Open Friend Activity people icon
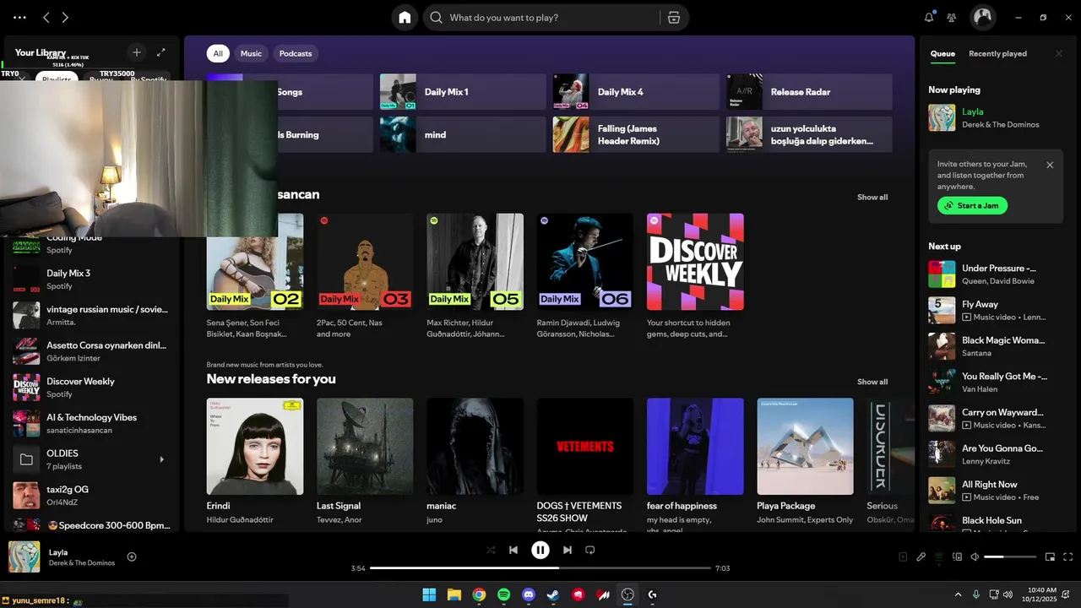 (952, 17)
